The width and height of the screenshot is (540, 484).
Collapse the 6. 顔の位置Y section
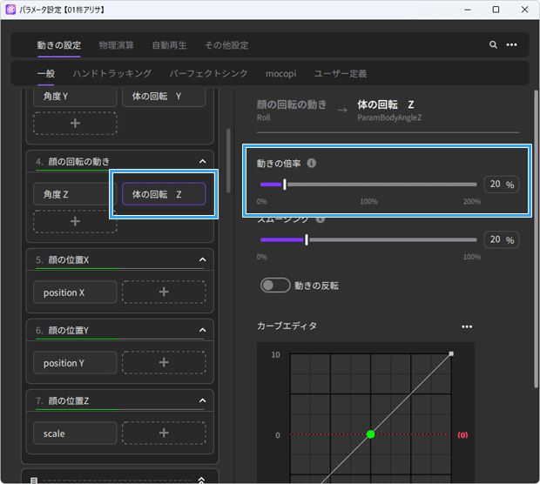coord(202,330)
